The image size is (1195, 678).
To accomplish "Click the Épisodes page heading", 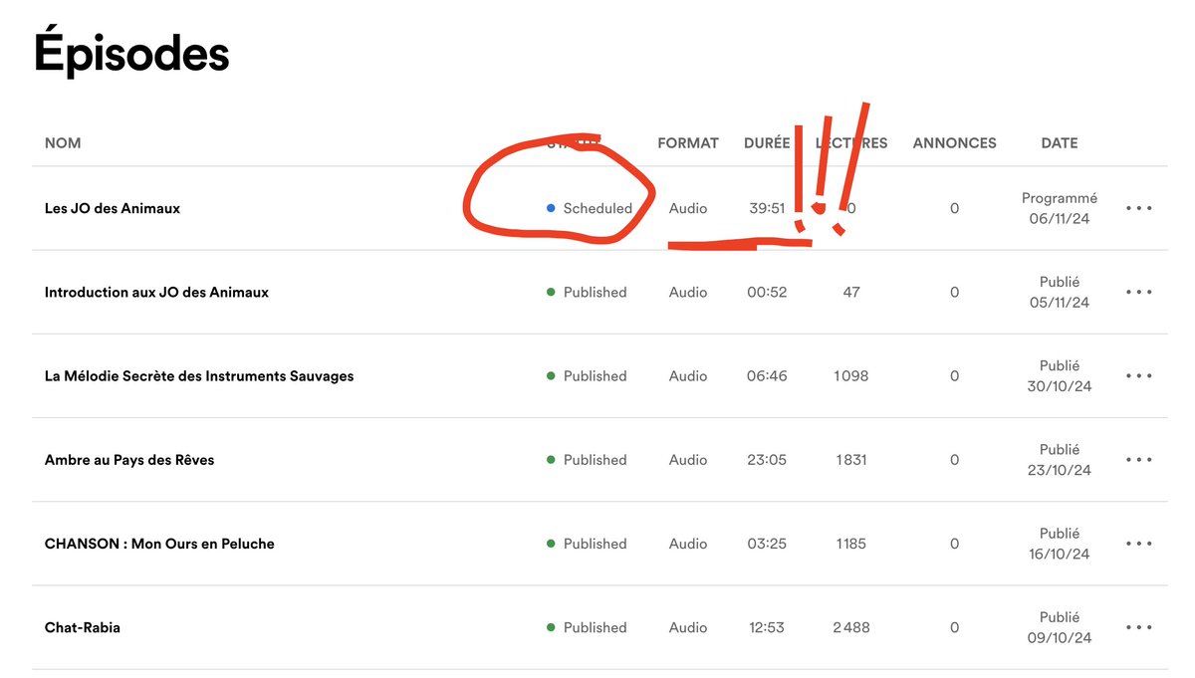I will pos(131,53).
